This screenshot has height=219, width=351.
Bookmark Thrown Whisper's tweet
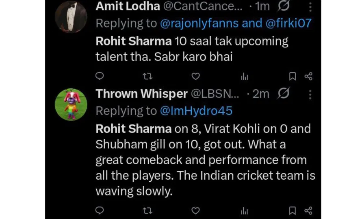pyautogui.click(x=292, y=210)
